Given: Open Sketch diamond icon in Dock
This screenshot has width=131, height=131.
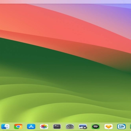Looking at the screenshot, I should click(x=108, y=127).
